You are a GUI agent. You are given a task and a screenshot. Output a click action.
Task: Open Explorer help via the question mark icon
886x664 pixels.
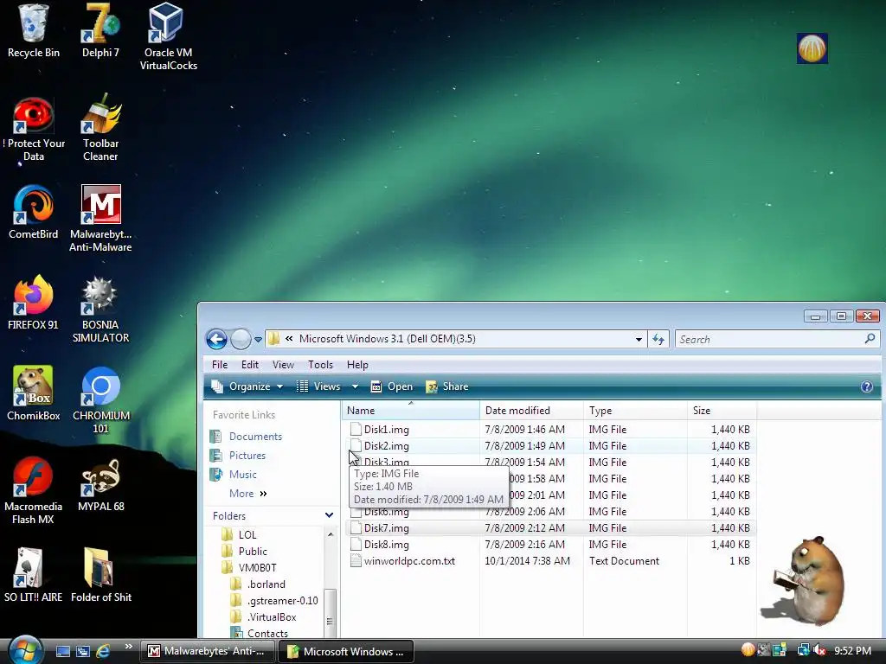coord(867,386)
